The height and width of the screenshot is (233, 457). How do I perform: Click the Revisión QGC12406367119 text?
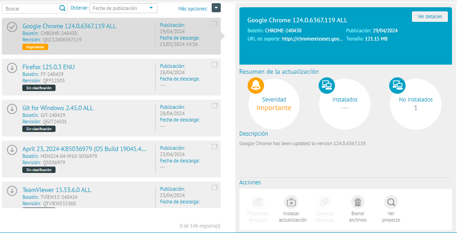click(x=52, y=40)
